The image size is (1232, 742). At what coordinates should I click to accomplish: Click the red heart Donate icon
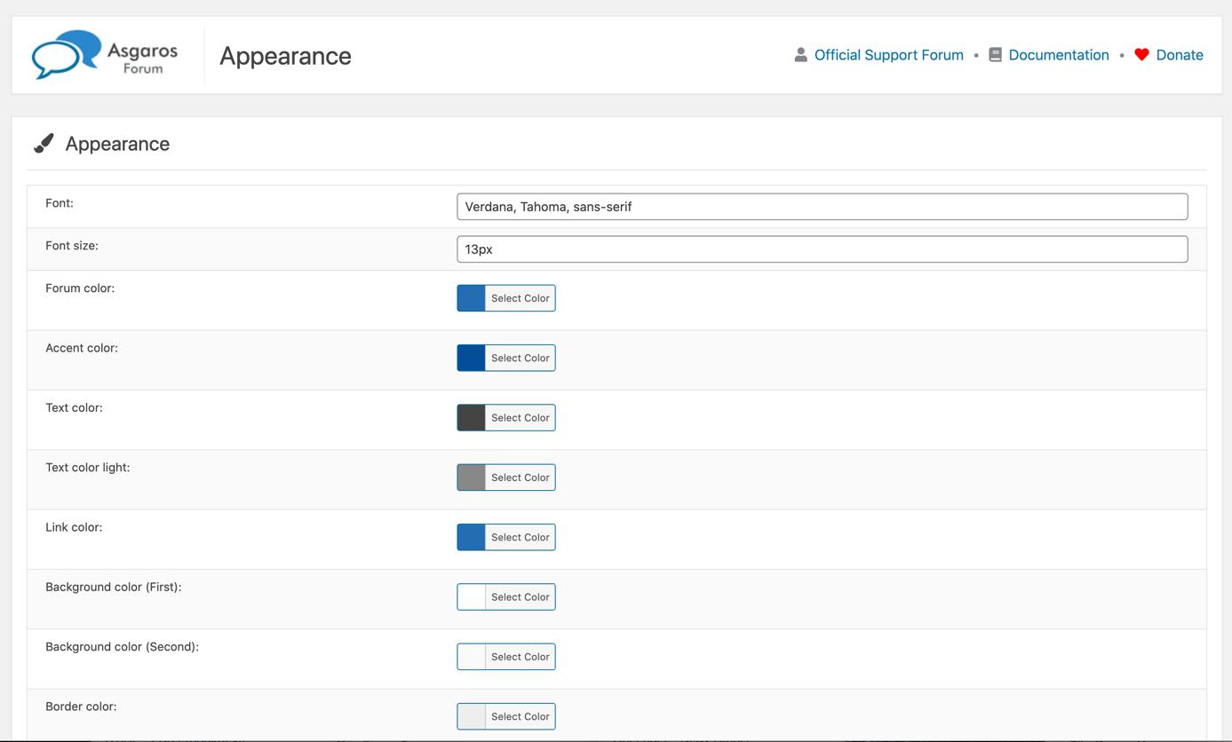(1141, 55)
